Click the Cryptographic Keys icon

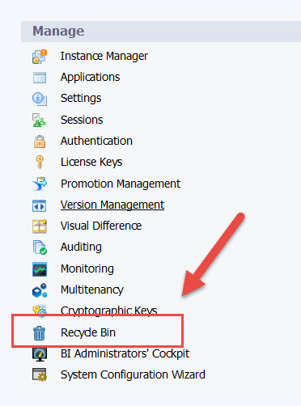[x=40, y=310]
